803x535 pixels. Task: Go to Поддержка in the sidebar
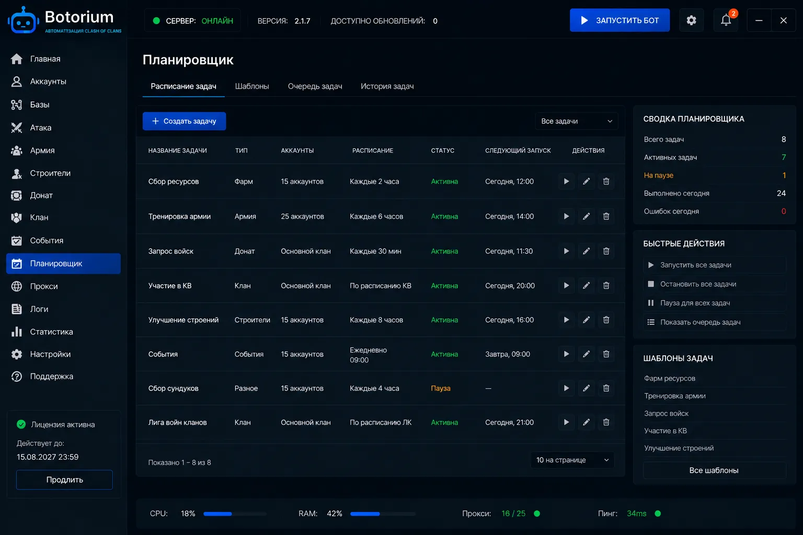63,376
